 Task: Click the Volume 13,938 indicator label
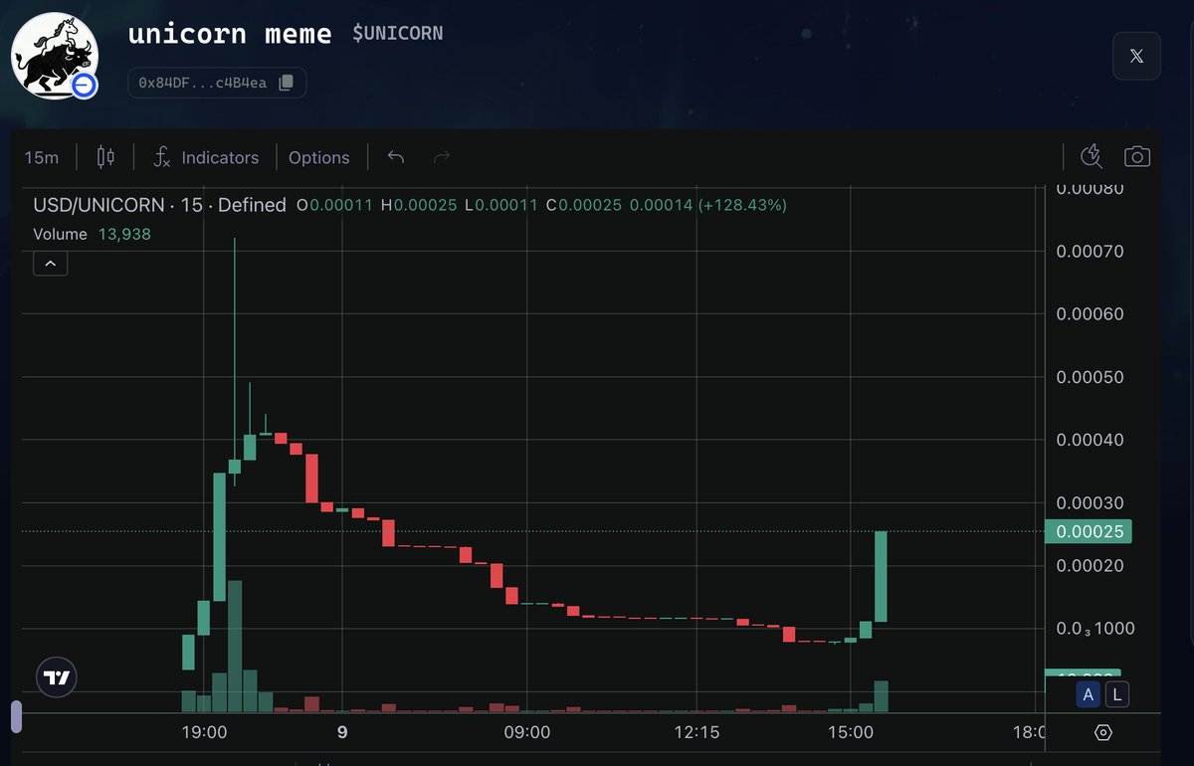click(92, 234)
